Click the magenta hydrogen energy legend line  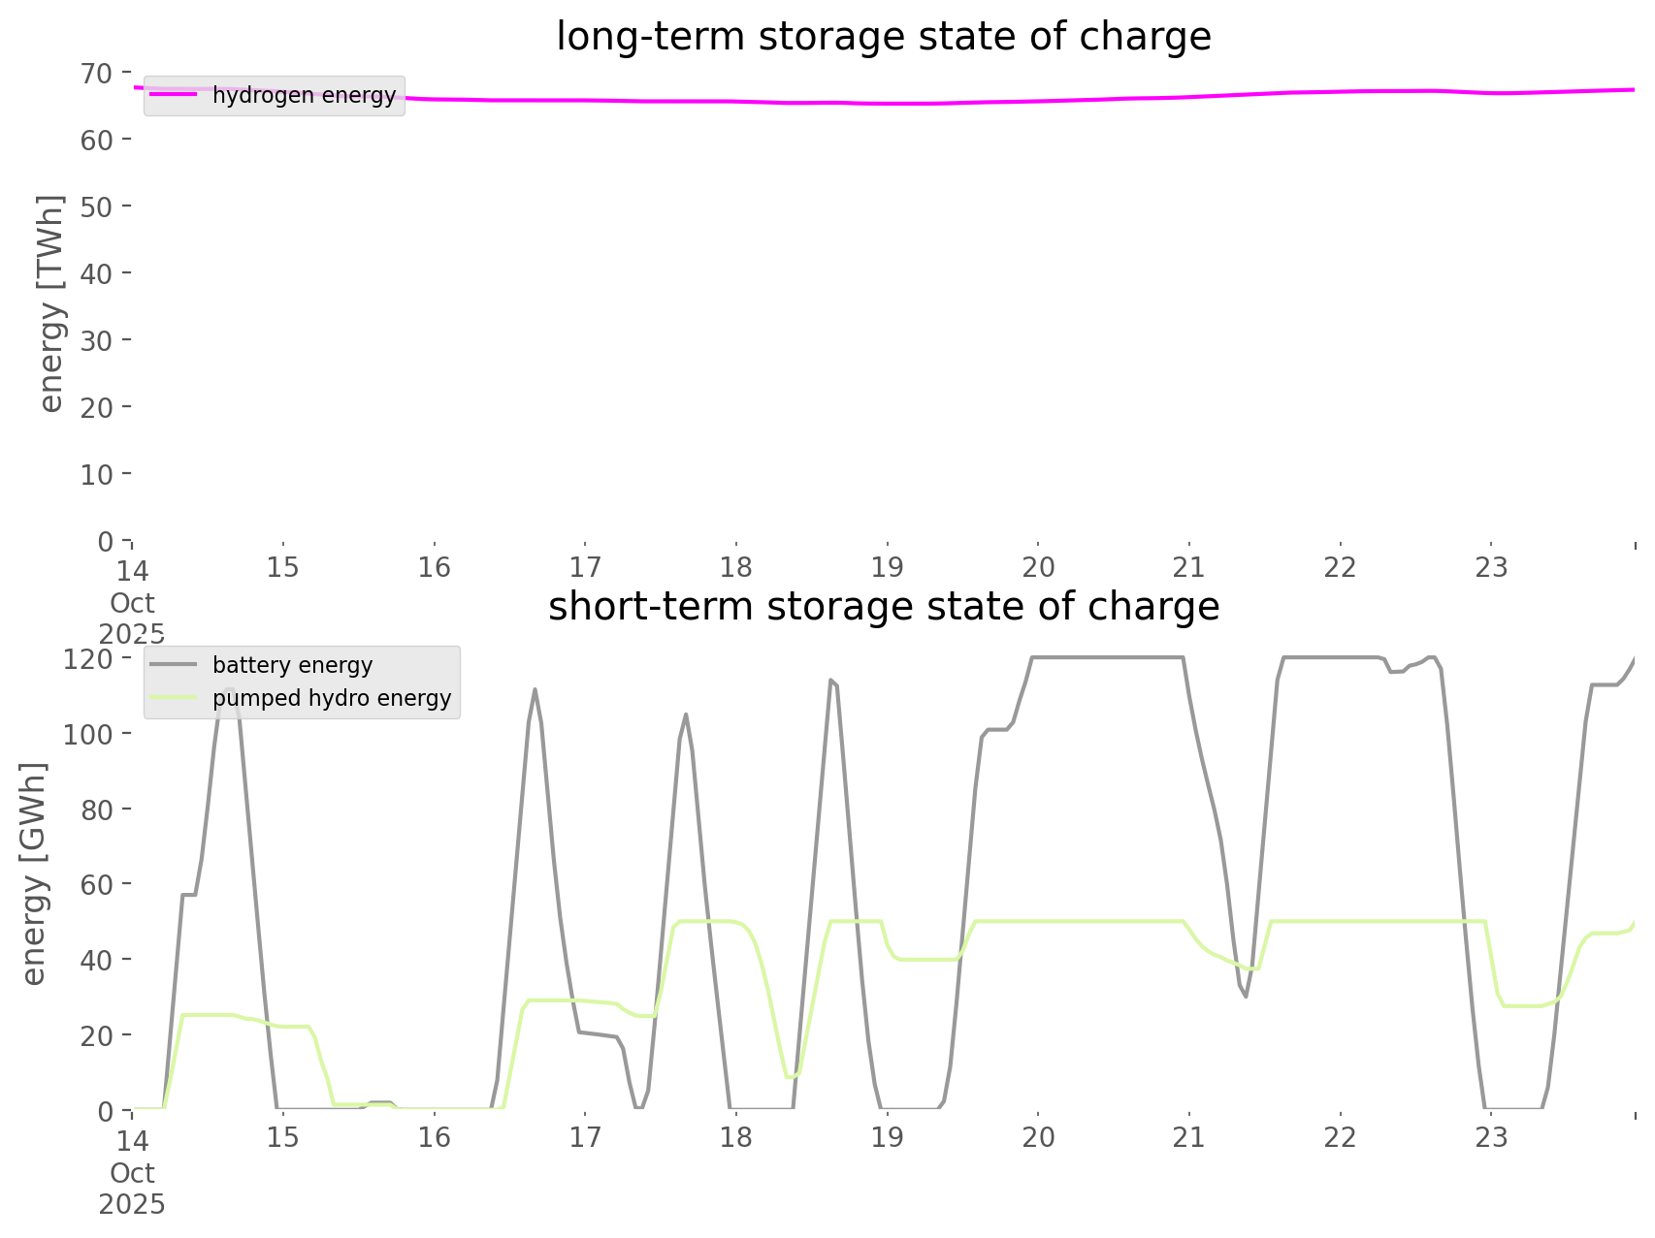[175, 95]
